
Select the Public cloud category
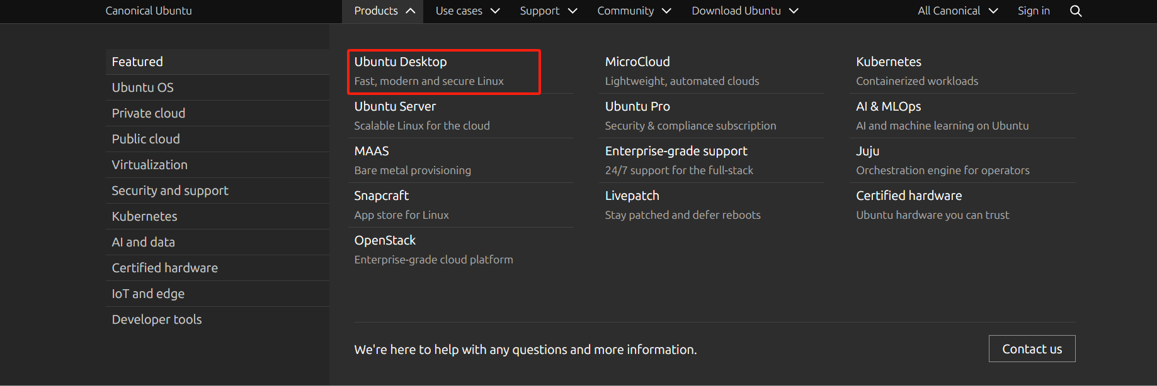(217, 139)
